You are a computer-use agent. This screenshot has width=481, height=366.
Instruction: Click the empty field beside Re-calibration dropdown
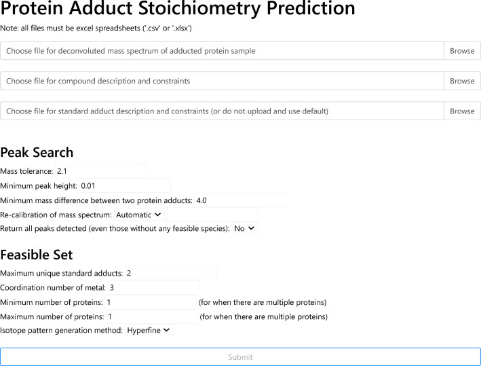[212, 215]
